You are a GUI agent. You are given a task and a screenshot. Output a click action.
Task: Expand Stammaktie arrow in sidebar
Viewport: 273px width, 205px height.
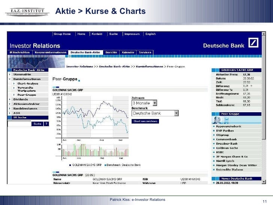click(x=10, y=74)
